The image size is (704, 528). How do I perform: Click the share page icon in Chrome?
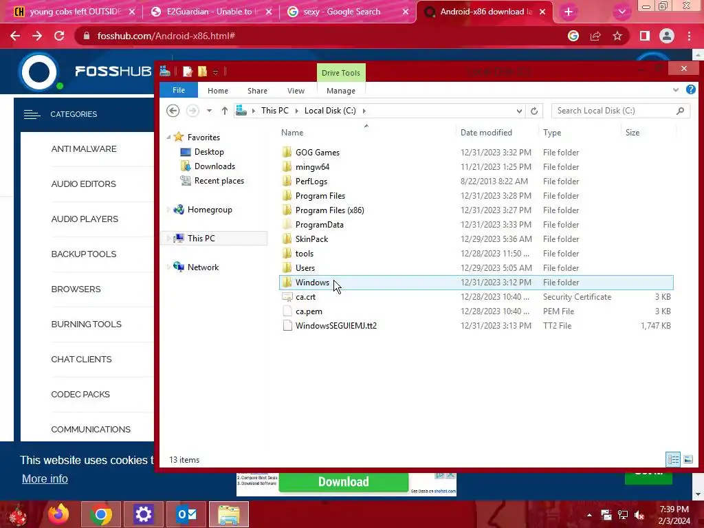[x=595, y=36]
